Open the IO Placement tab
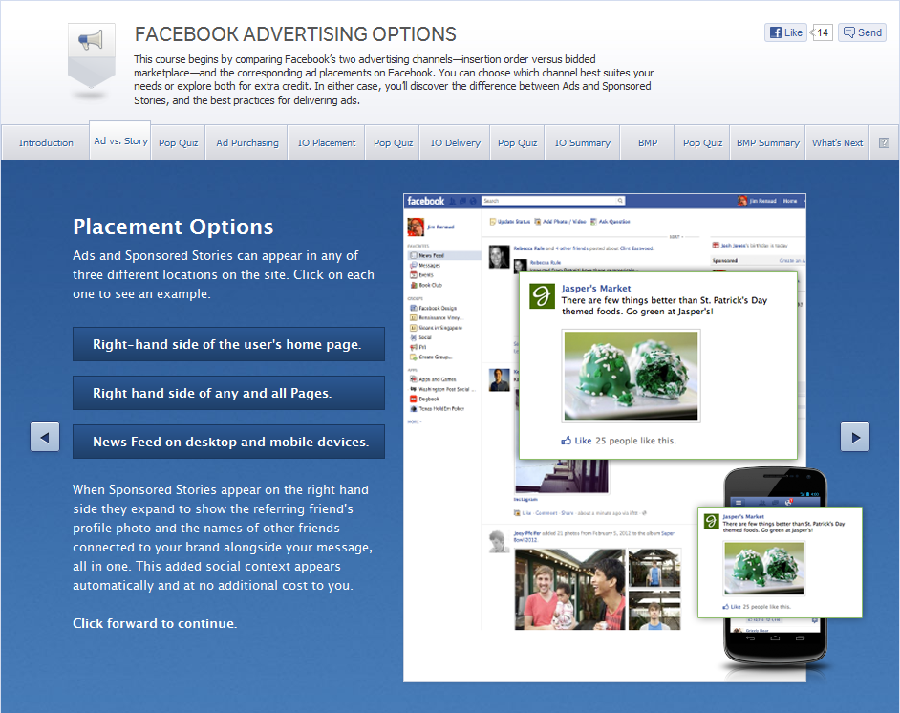 327,142
